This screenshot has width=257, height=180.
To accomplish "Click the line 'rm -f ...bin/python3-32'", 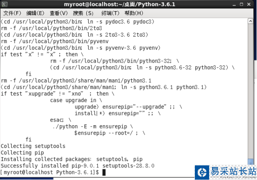I will (x=115, y=61).
